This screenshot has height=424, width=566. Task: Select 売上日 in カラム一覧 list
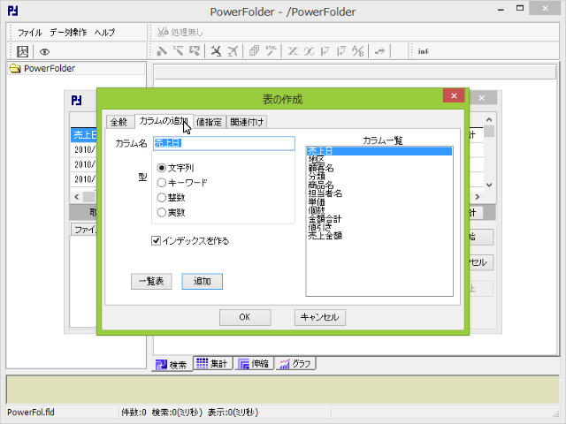[x=379, y=151]
